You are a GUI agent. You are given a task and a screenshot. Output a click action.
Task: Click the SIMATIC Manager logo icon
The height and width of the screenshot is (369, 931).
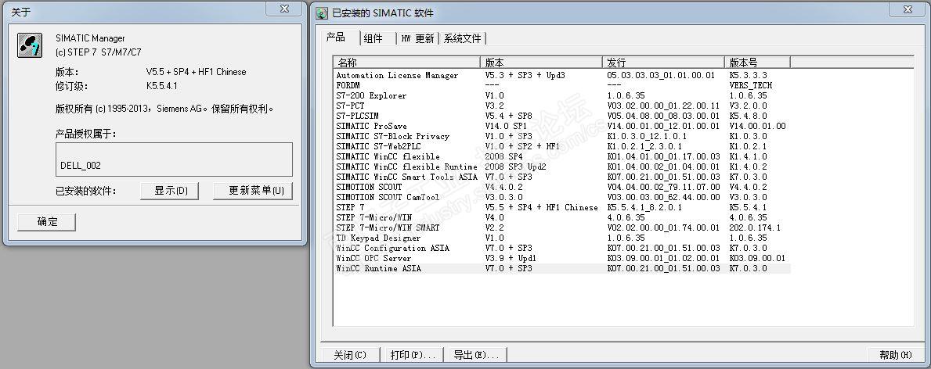click(29, 45)
